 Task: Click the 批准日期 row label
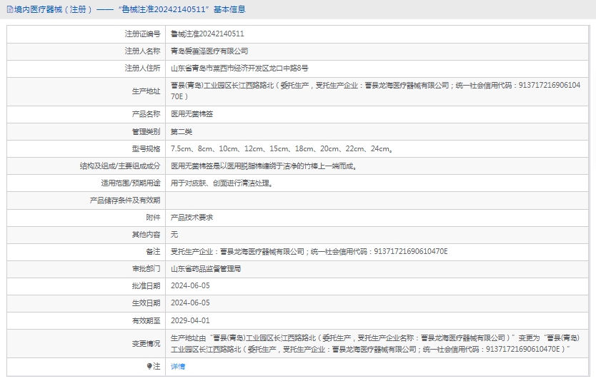pos(146,286)
